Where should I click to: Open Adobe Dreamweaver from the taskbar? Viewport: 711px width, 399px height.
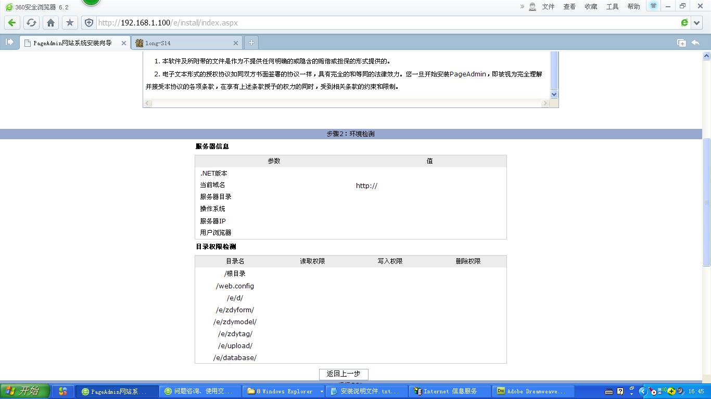click(x=533, y=391)
